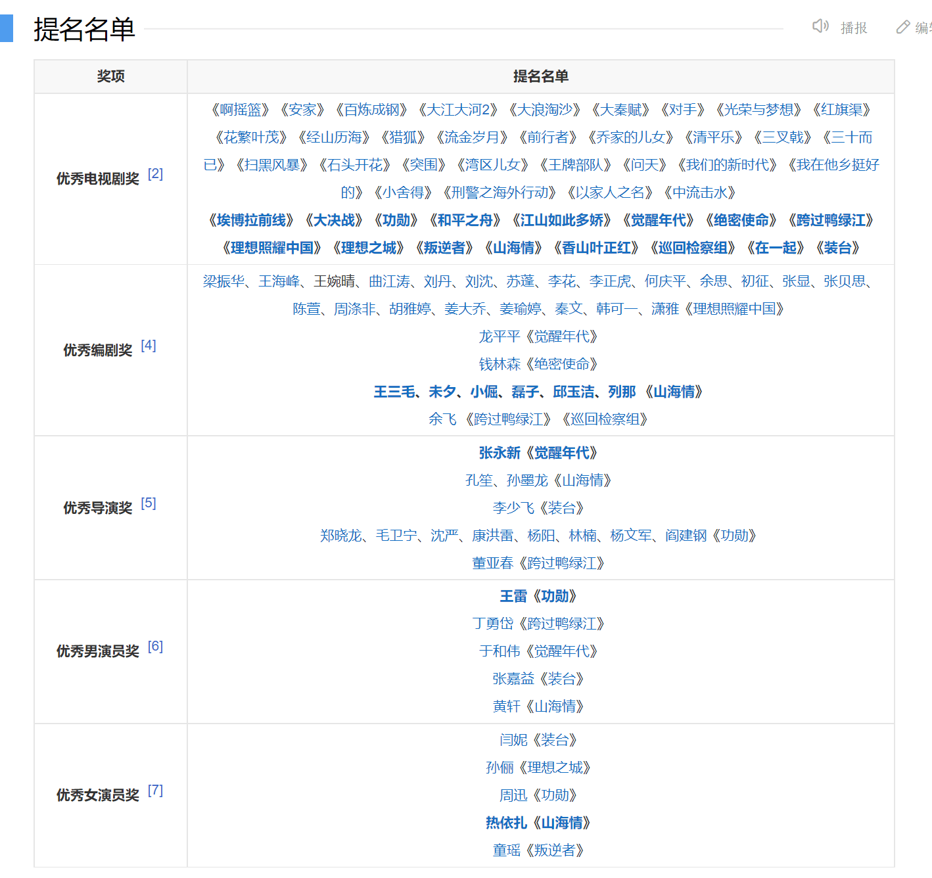Open the 《中流击水》 link
The image size is (932, 878).
[699, 193]
